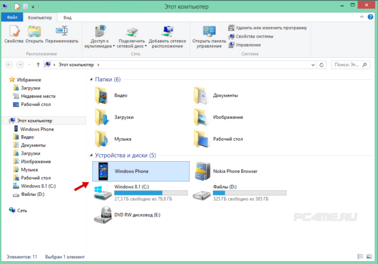Select Изображения in the sidebar tree
The width and height of the screenshot is (378, 264).
tap(32, 161)
